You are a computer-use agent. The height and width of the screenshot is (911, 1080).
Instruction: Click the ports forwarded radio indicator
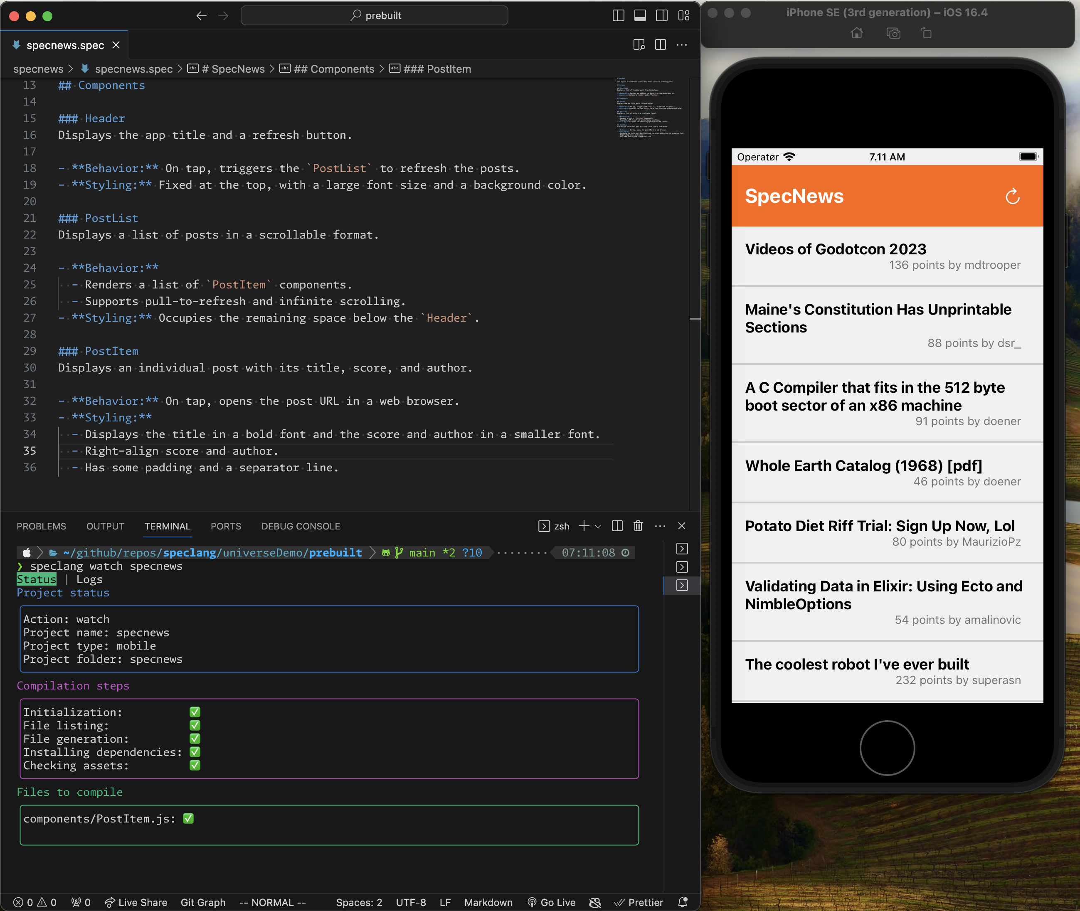pyautogui.click(x=81, y=902)
